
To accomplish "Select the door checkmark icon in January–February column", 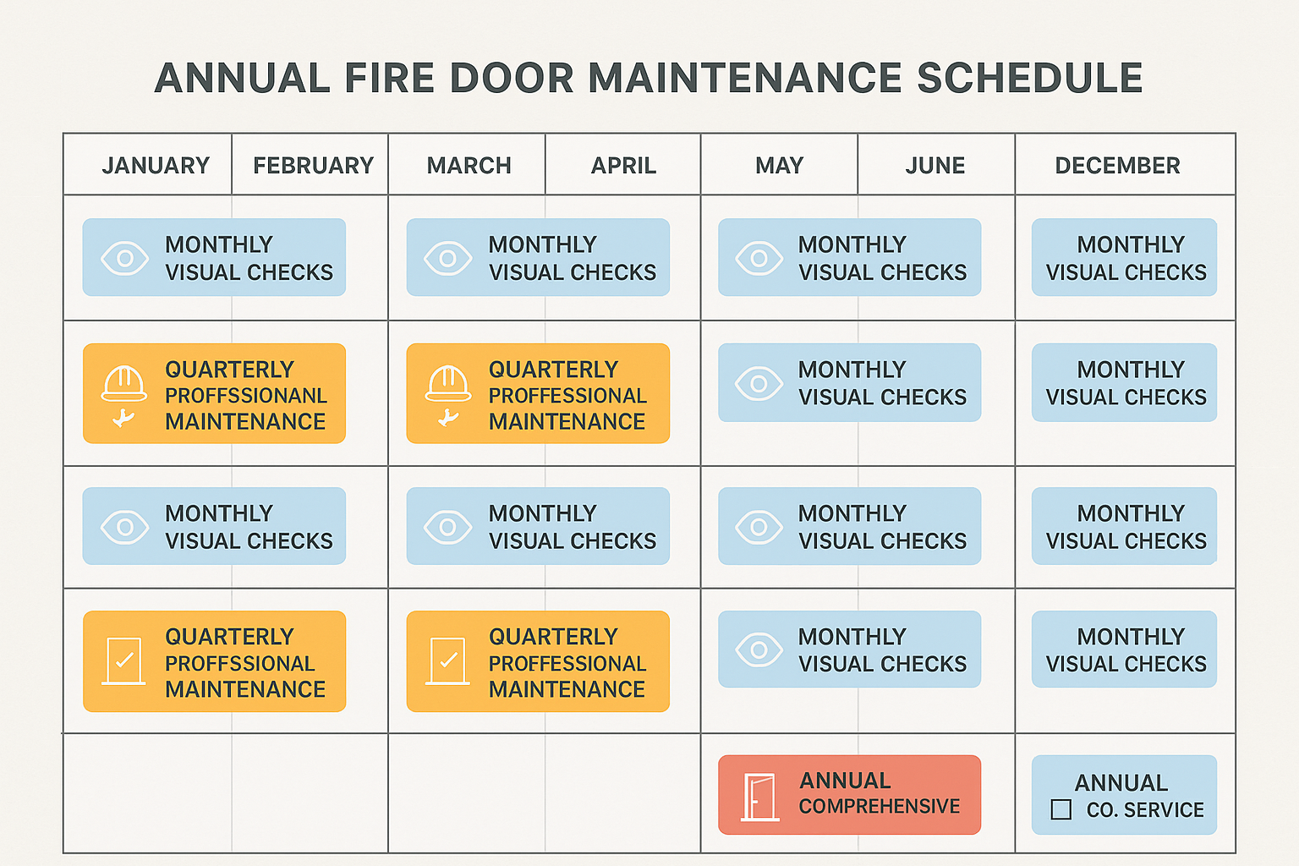I will [124, 660].
